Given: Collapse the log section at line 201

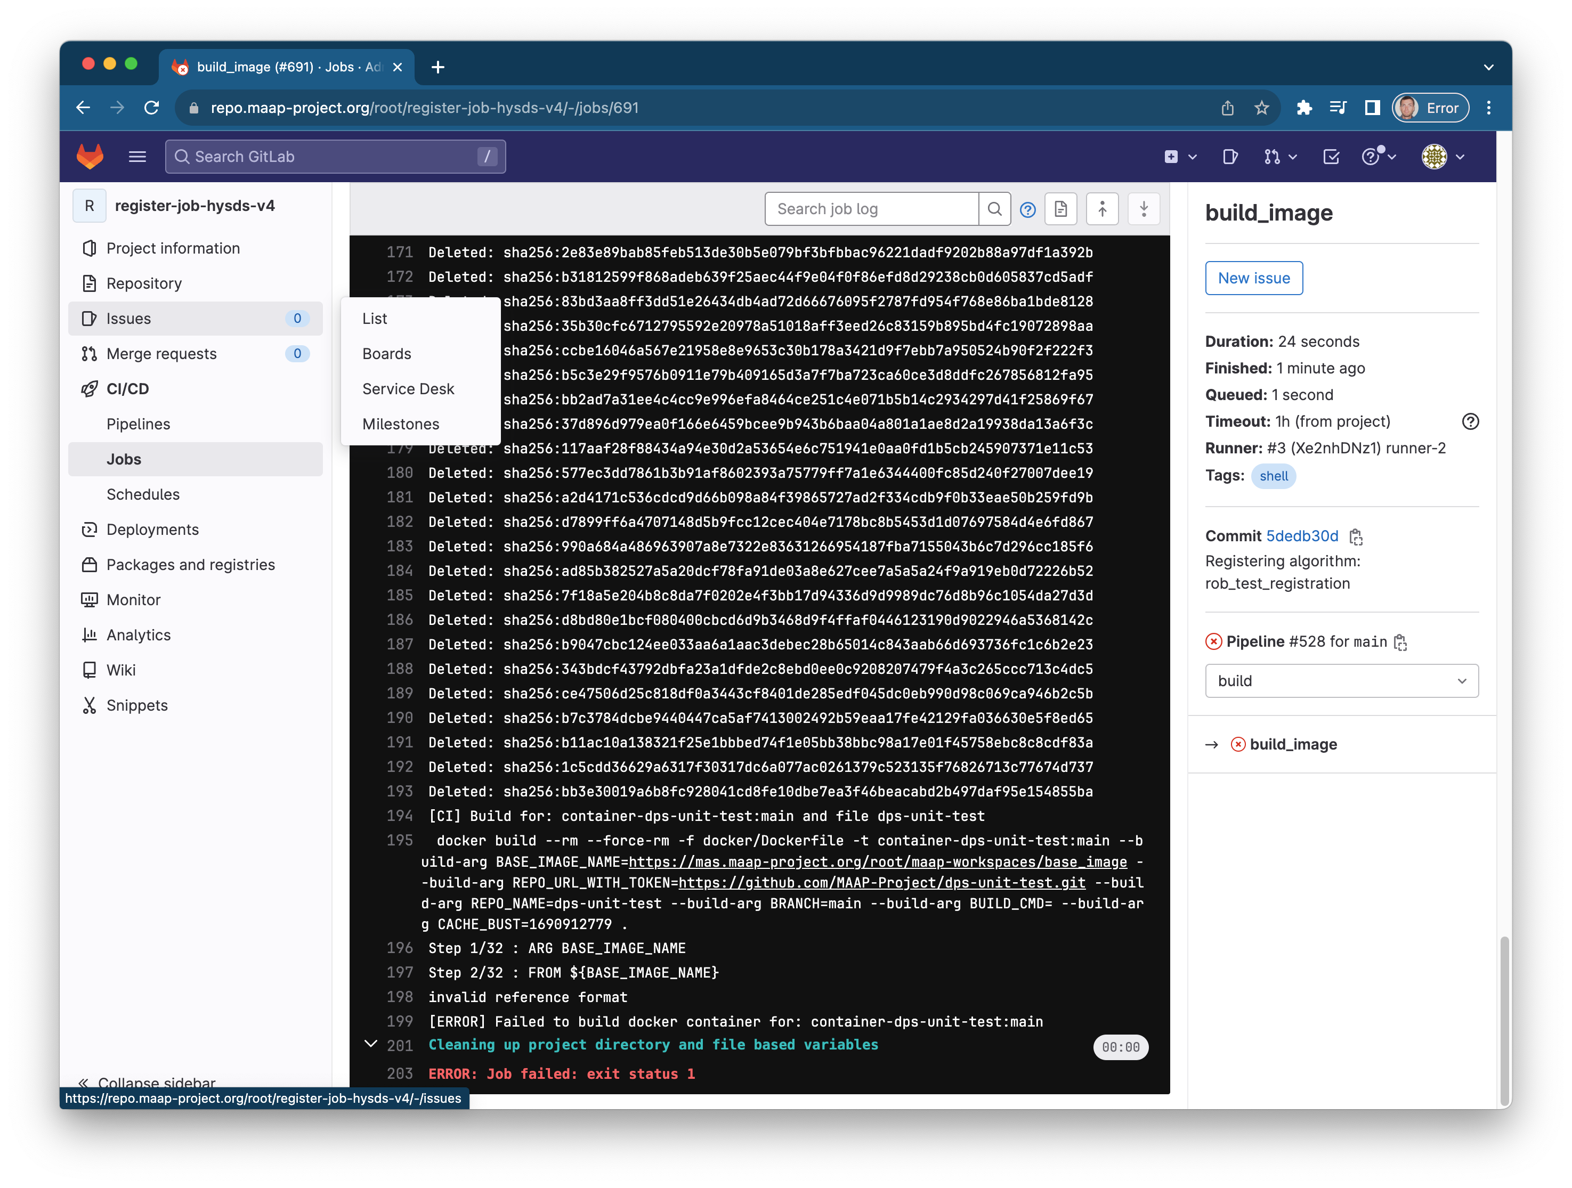Looking at the screenshot, I should coord(370,1044).
